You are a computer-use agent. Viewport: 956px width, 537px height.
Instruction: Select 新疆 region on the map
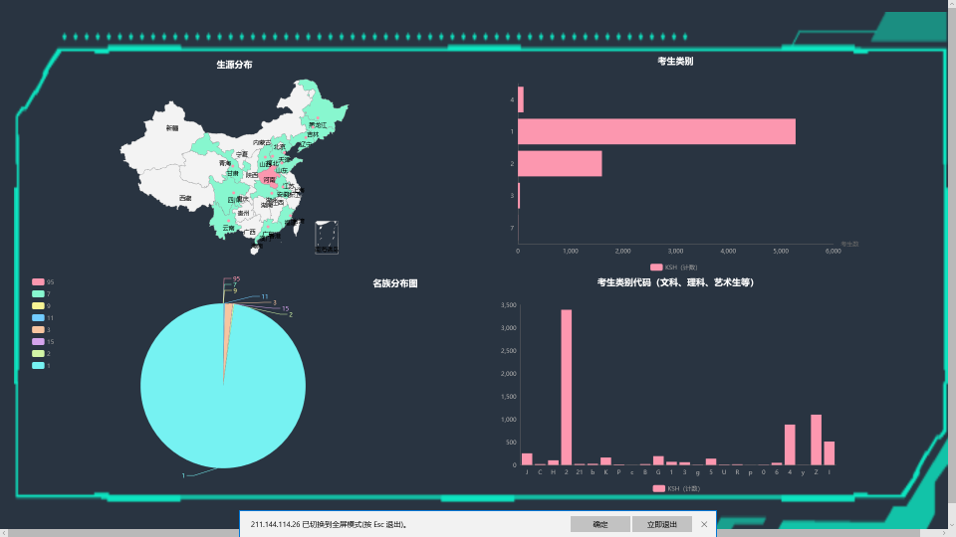[x=171, y=128]
